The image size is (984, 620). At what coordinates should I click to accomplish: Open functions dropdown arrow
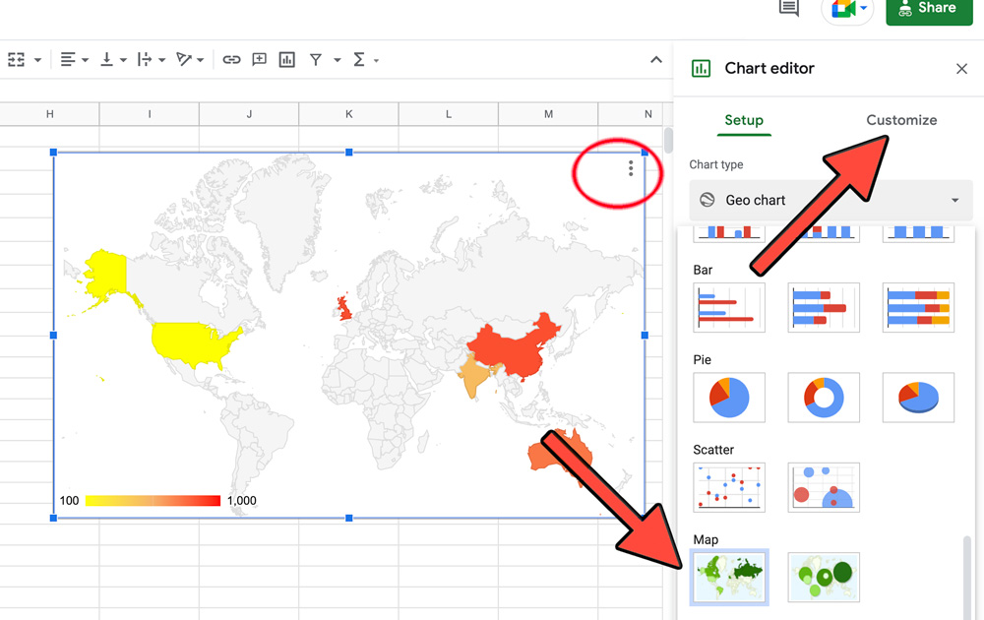[x=376, y=60]
